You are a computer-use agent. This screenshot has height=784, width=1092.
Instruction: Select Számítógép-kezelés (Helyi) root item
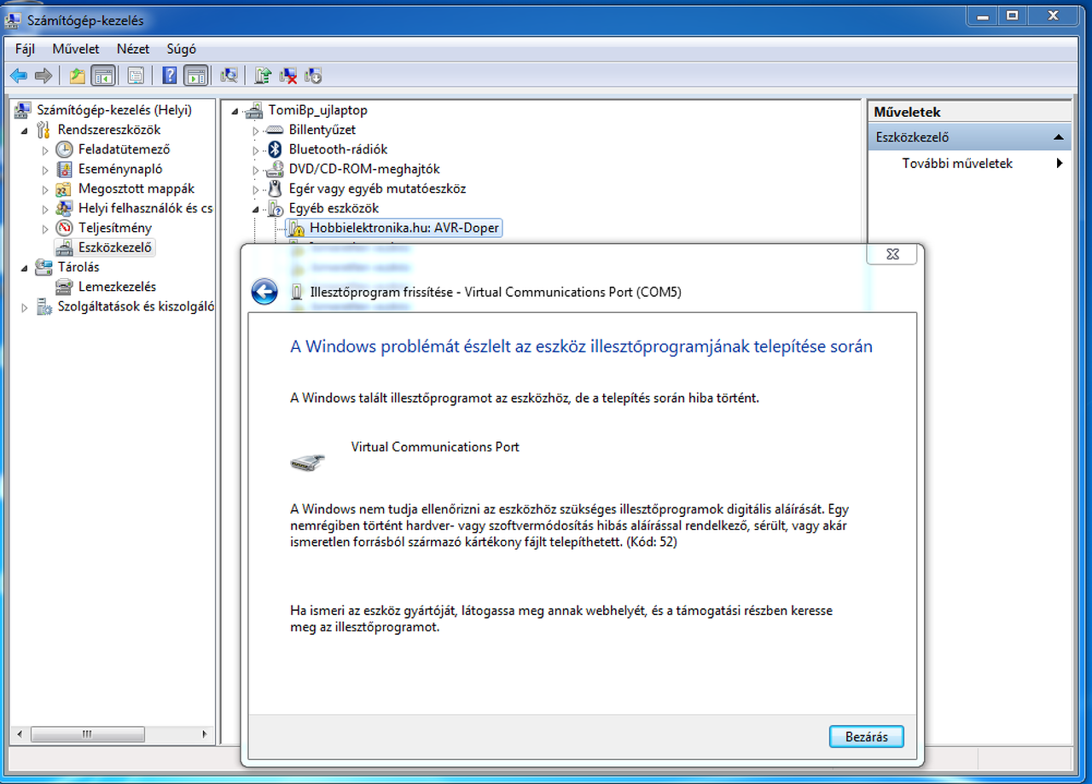click(114, 110)
